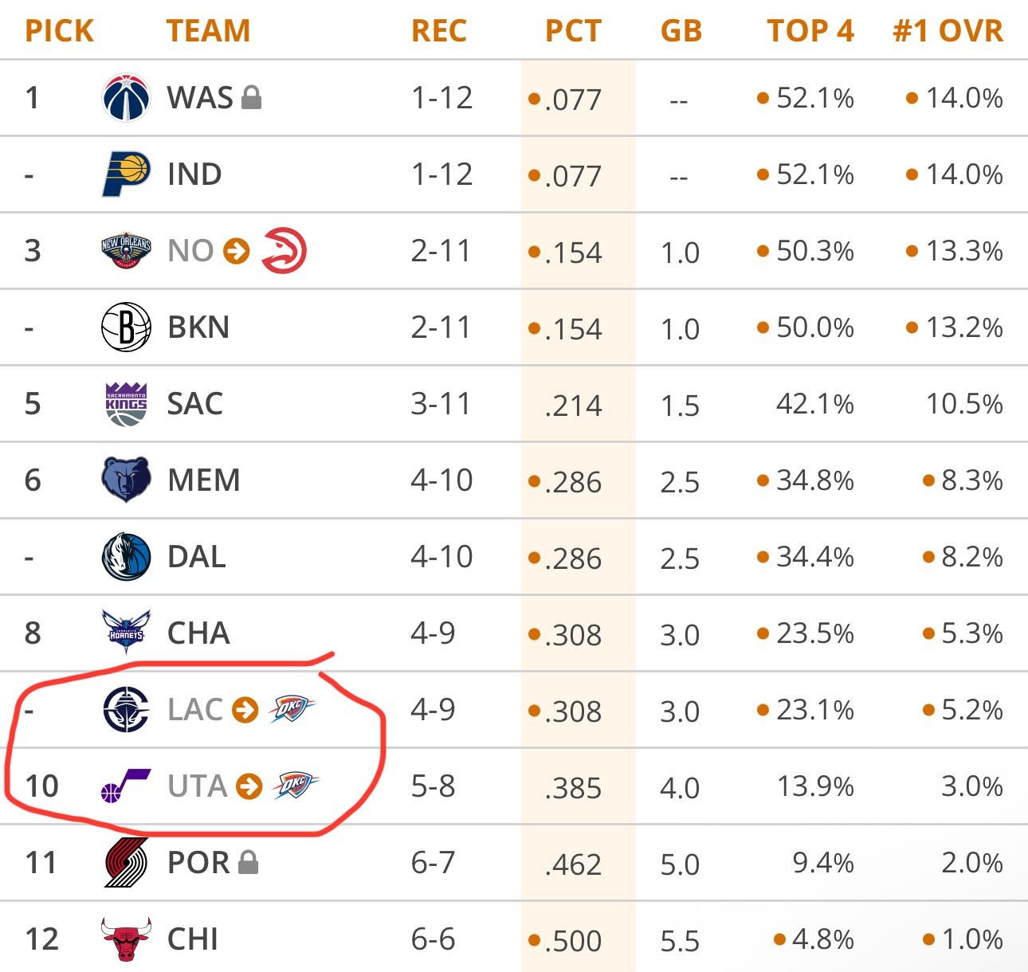Click the Washington Wizards team logo
This screenshot has height=972, width=1028.
(126, 98)
